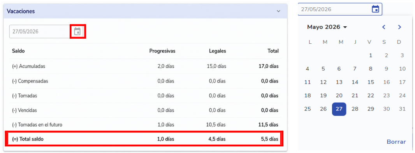
Task: Select day 10 in the calendar
Action: (402, 69)
